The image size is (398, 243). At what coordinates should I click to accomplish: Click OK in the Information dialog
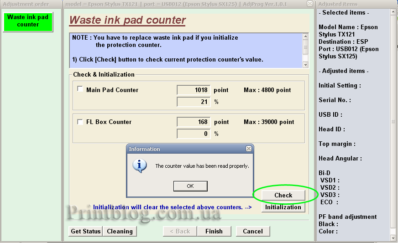[x=190, y=186]
